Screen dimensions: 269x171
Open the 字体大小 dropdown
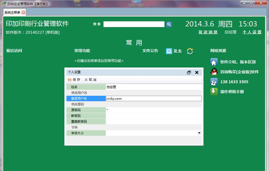coord(199,133)
